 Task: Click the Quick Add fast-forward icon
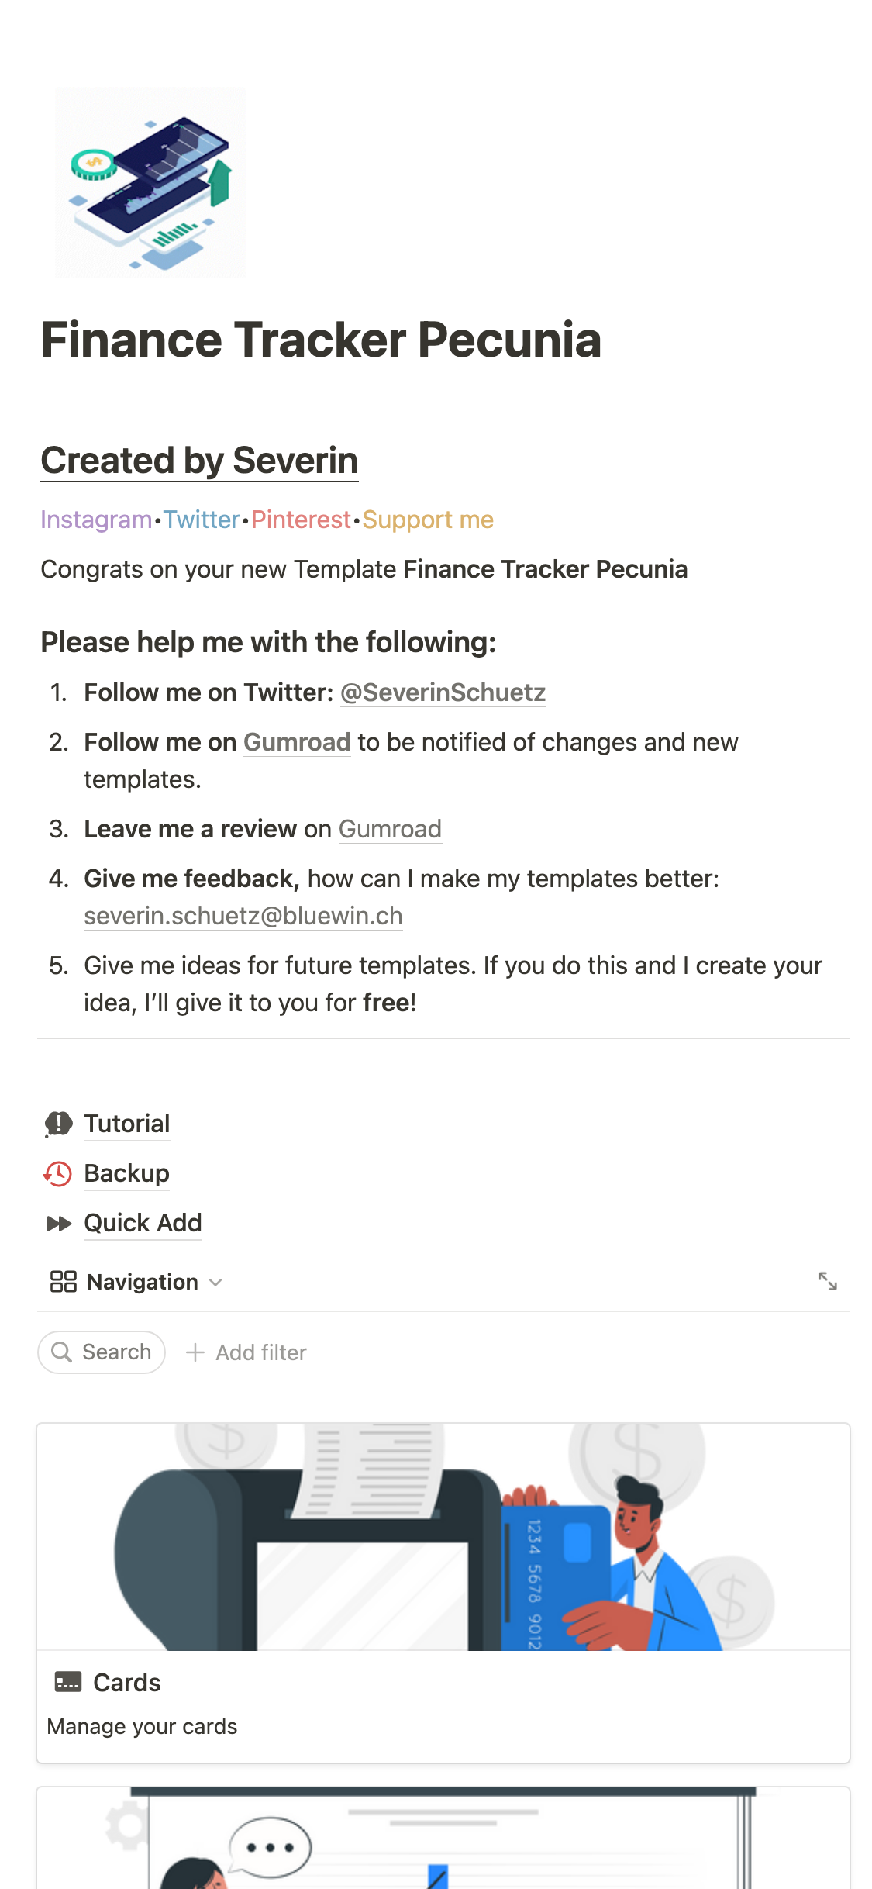tap(59, 1224)
